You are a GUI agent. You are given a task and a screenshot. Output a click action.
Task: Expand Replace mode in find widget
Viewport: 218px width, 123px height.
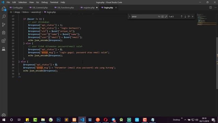(x=129, y=16)
